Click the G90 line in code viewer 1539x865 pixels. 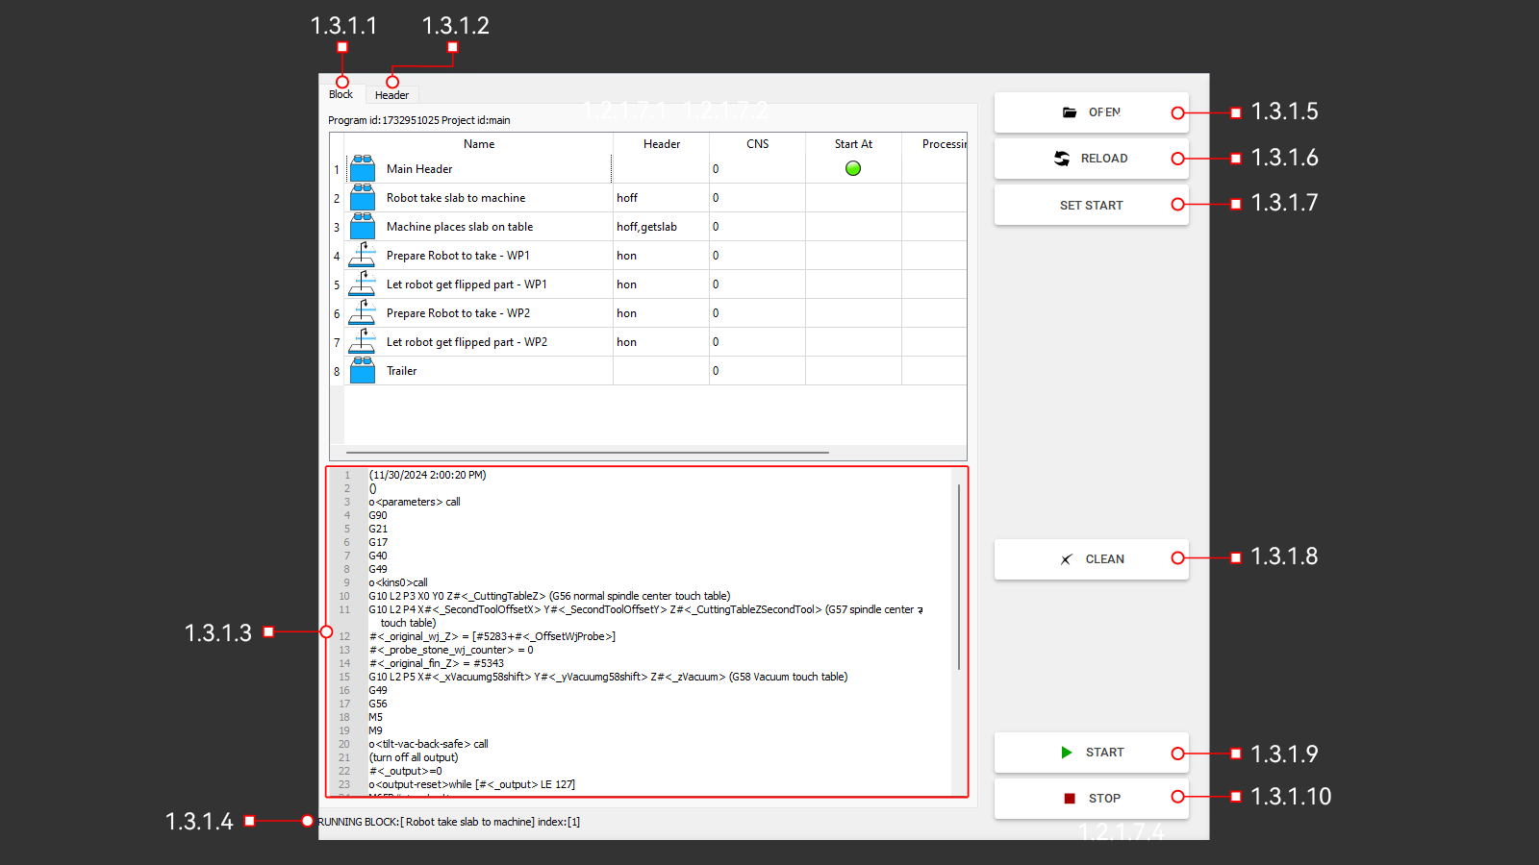click(378, 515)
